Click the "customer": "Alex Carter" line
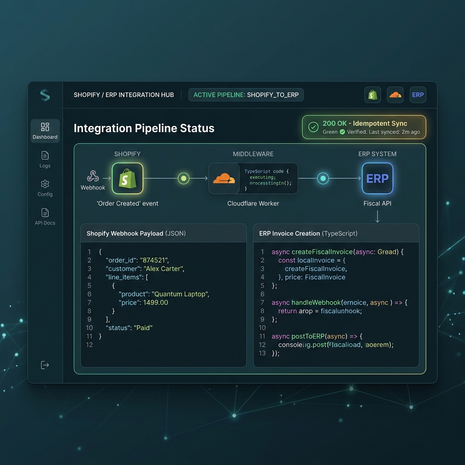Image resolution: width=465 pixels, height=465 pixels. pos(145,269)
